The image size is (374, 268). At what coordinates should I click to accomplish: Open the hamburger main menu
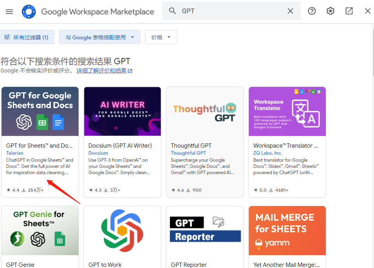(x=9, y=11)
